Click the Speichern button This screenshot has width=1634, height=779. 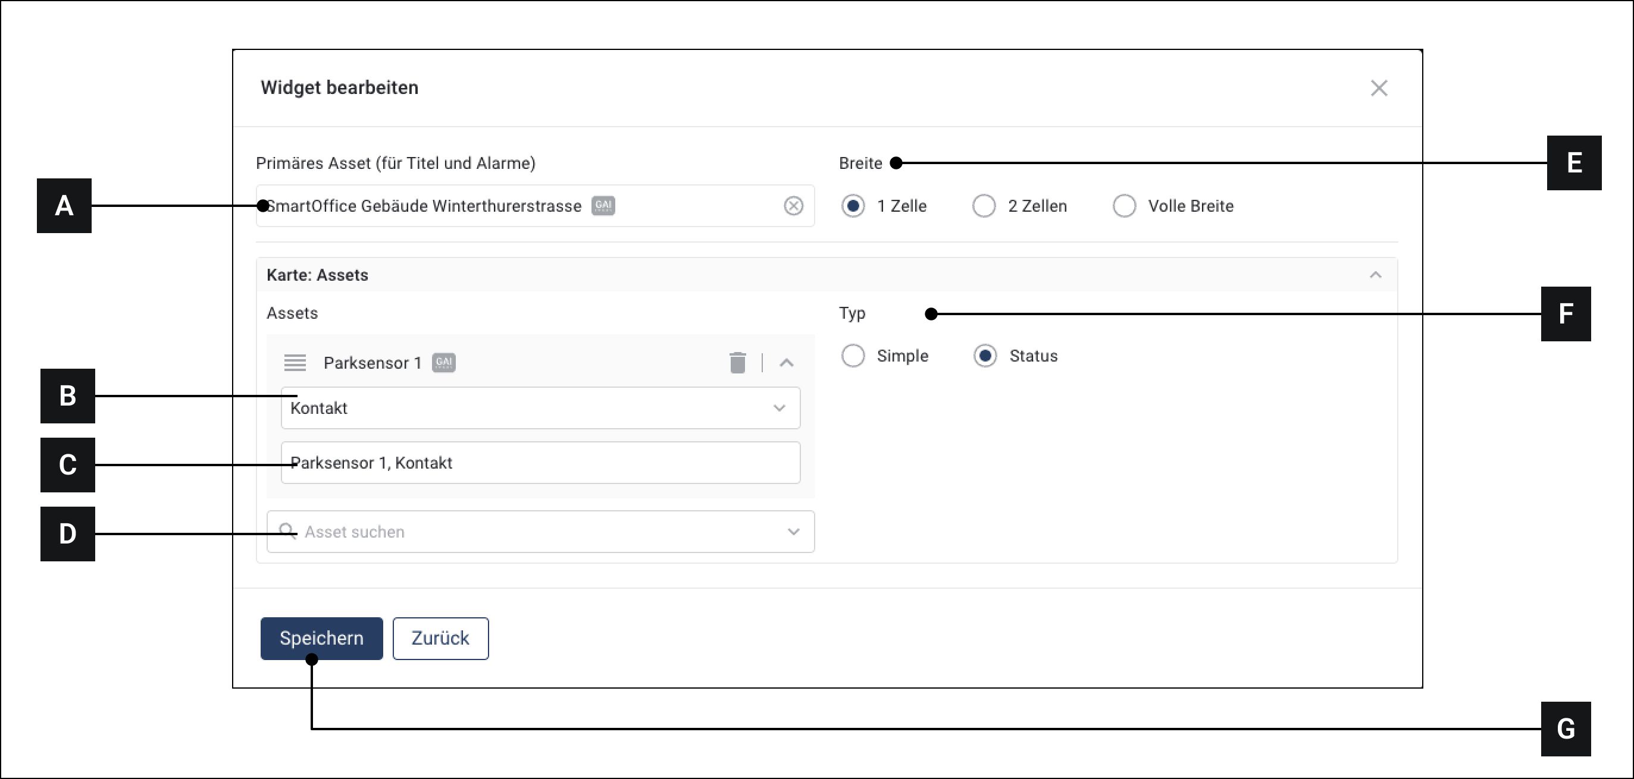click(321, 638)
